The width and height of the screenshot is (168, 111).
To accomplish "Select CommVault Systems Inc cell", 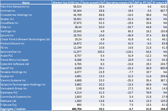I will click(16, 97).
